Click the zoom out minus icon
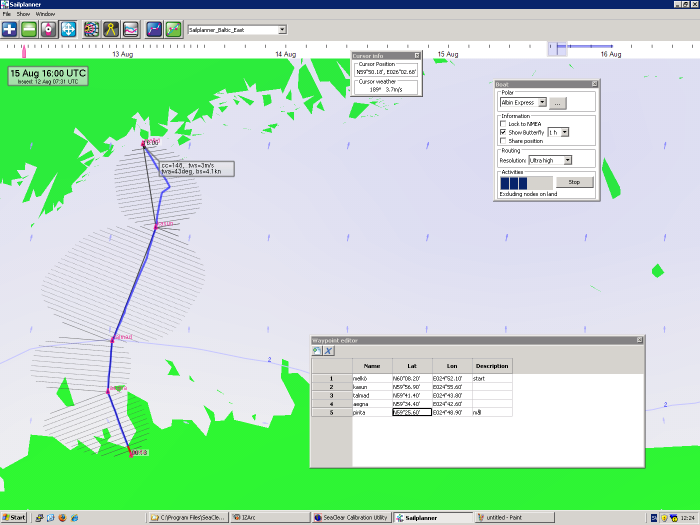Image resolution: width=700 pixels, height=525 pixels. (x=29, y=29)
